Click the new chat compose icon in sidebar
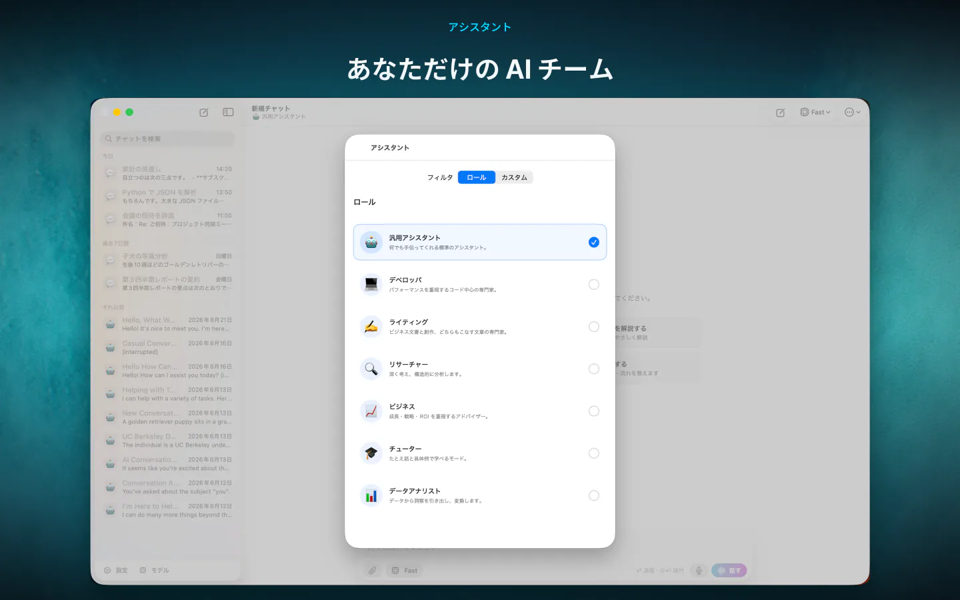This screenshot has width=960, height=600. 204,113
